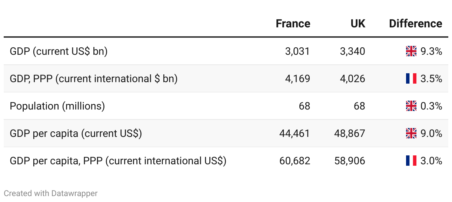Click the France flag in GDP, PPP row
Screen dimensions: 452x202
(411, 78)
